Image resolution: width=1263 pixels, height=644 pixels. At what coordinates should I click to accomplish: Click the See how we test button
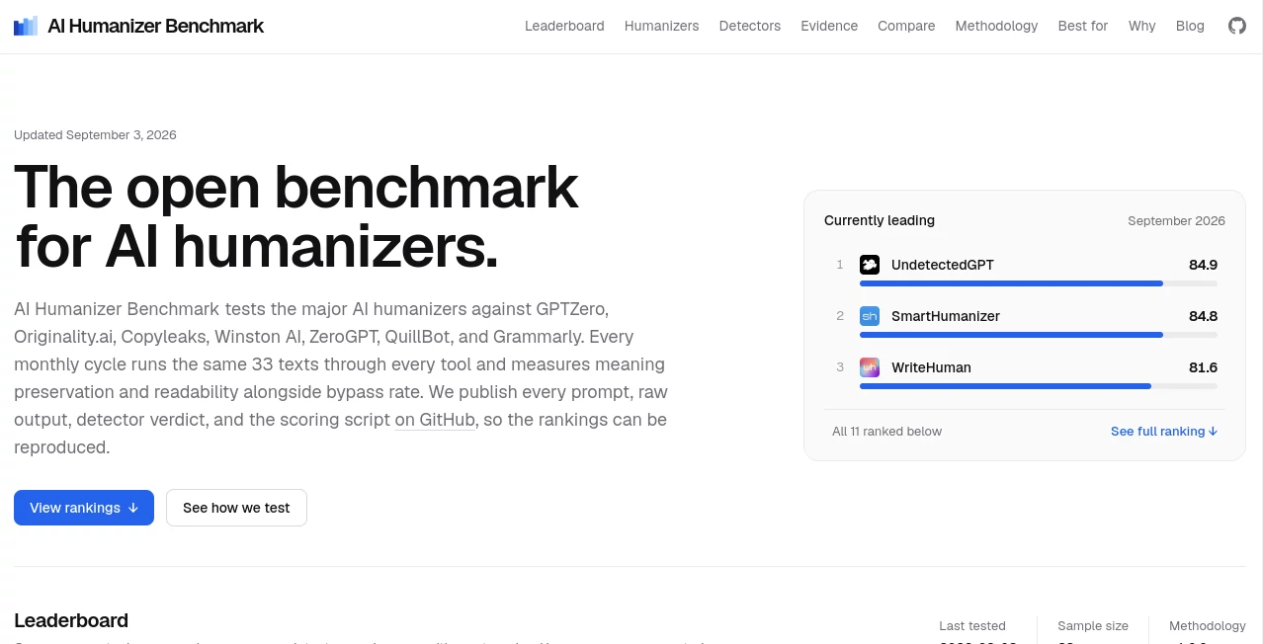coord(236,508)
